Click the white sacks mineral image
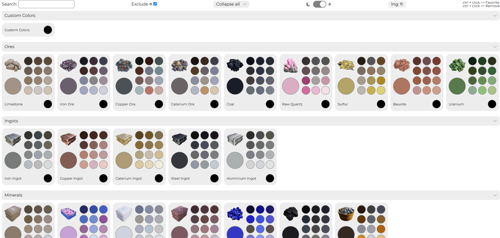This screenshot has height=238, width=500. coord(124,214)
